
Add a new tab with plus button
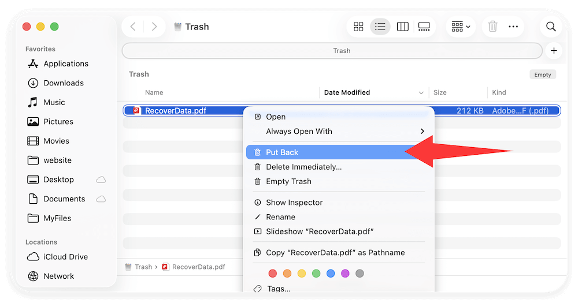(554, 51)
